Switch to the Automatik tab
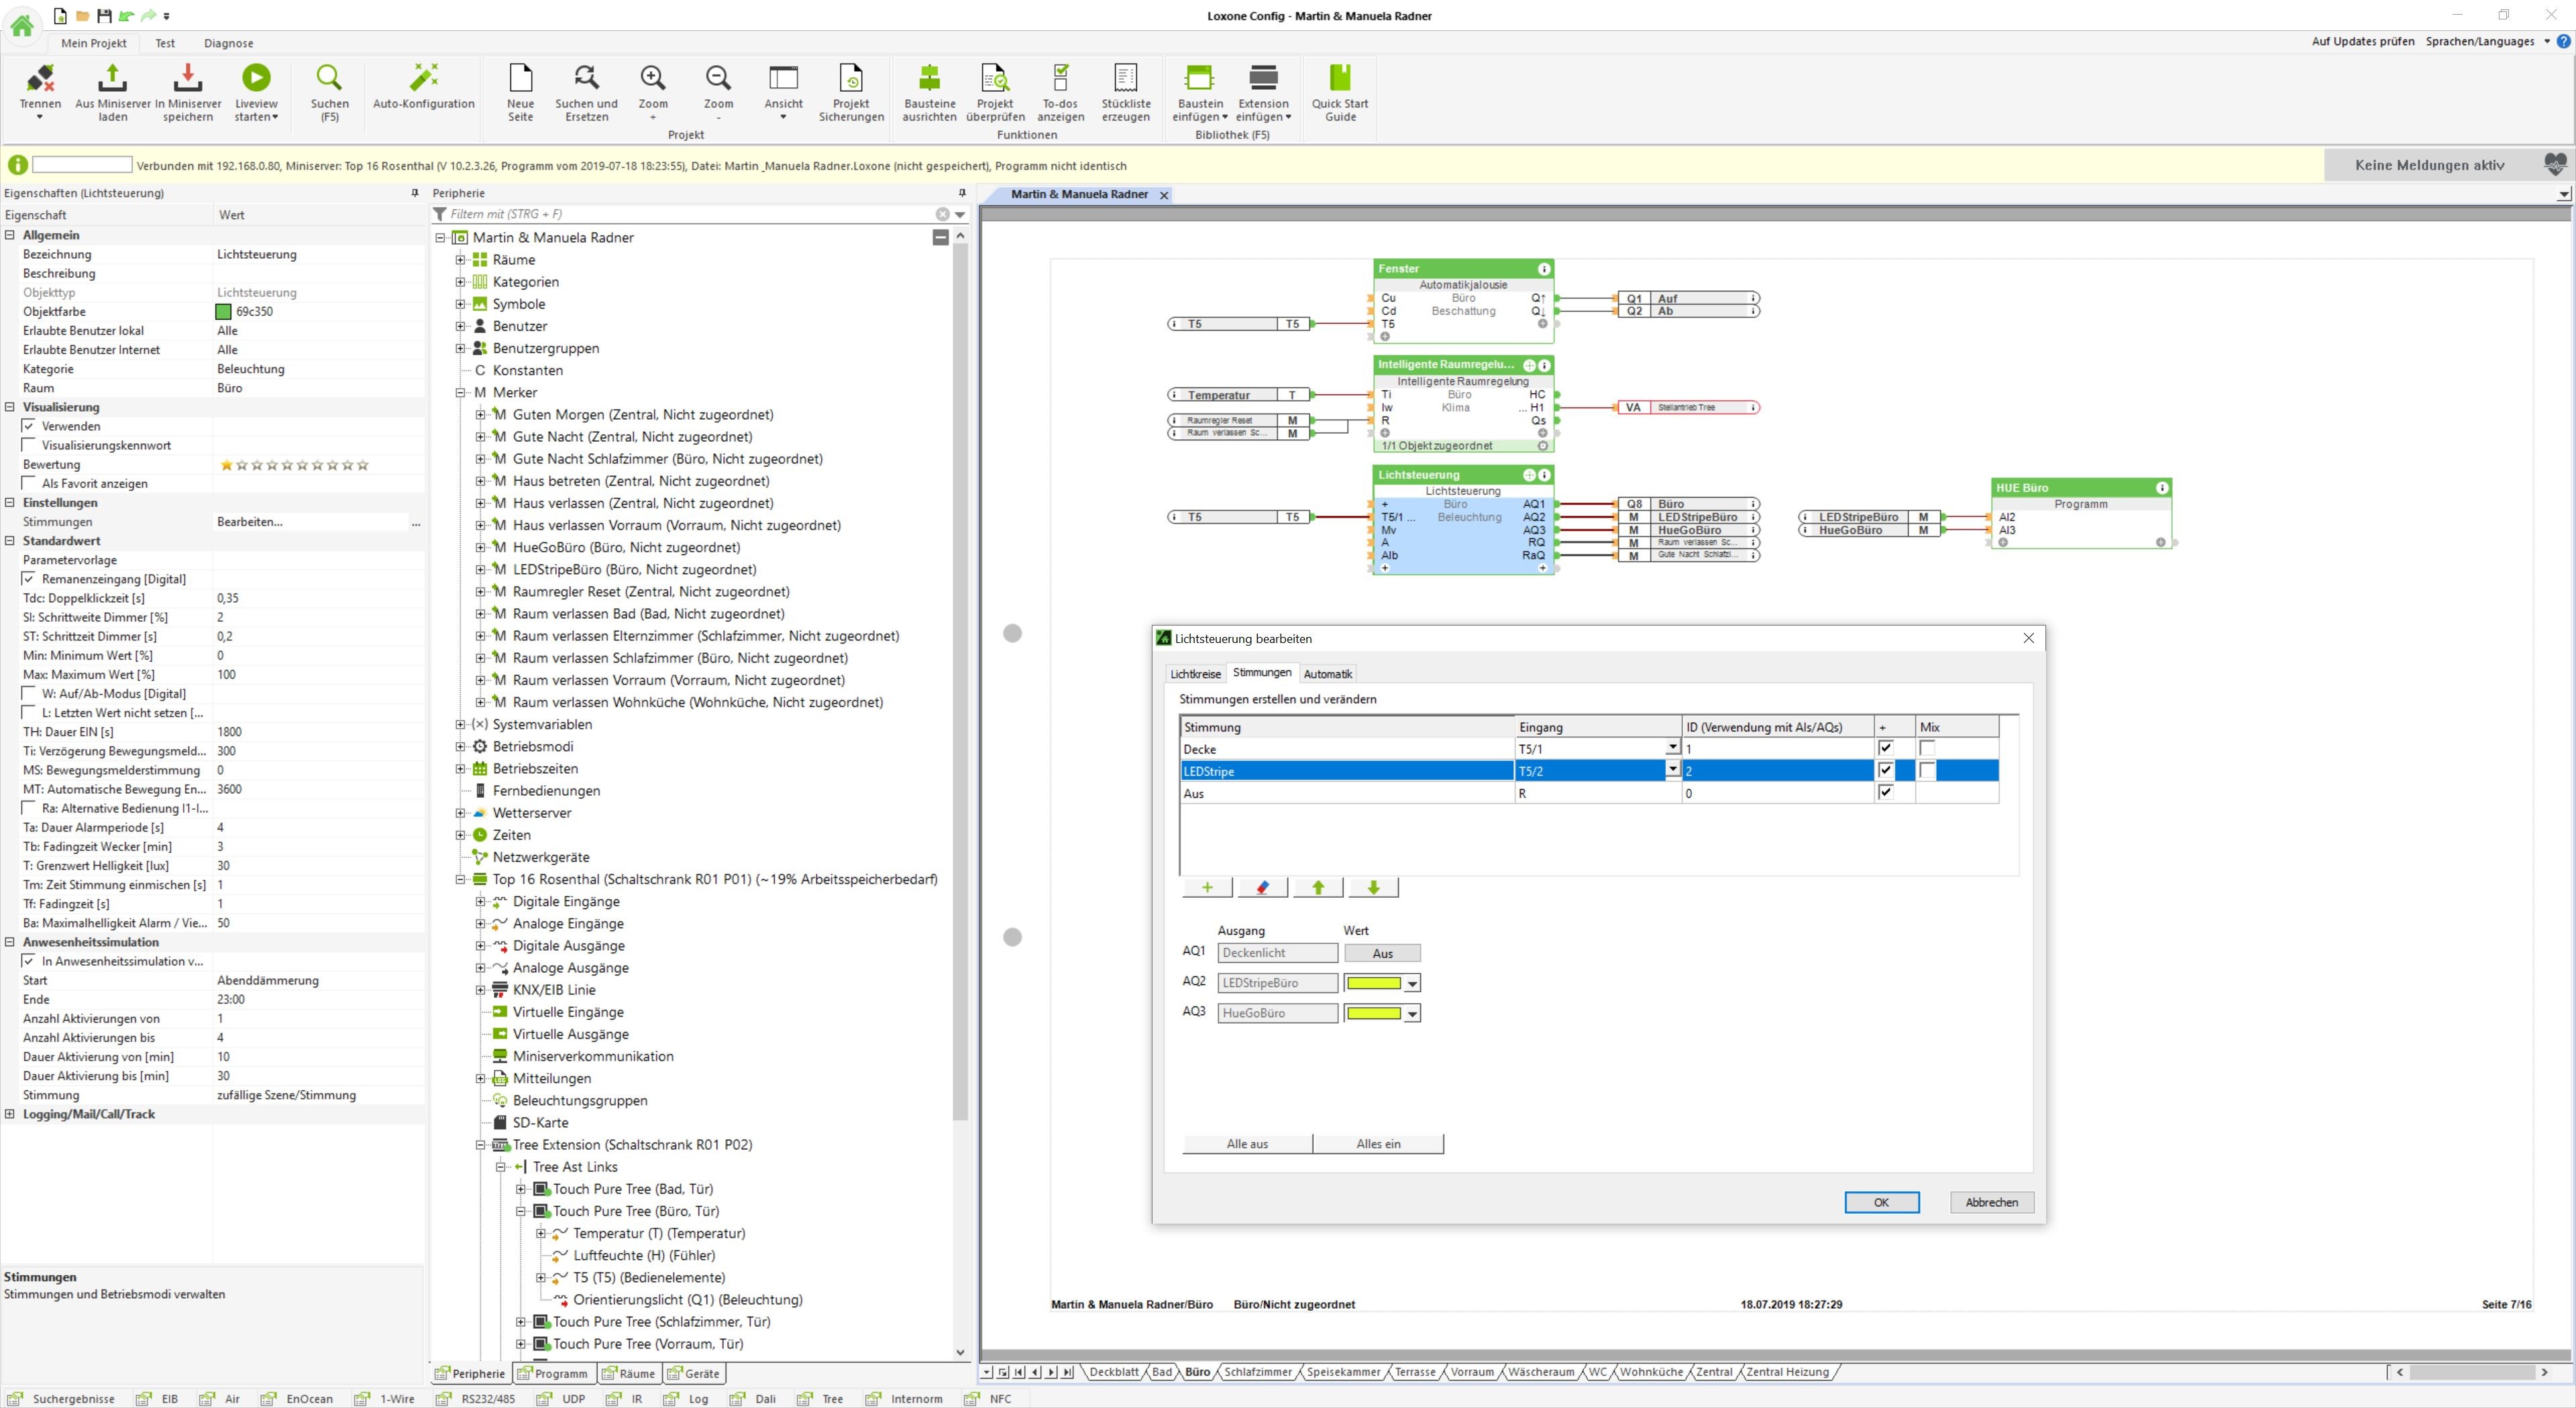The height and width of the screenshot is (1408, 2576). pos(1327,674)
